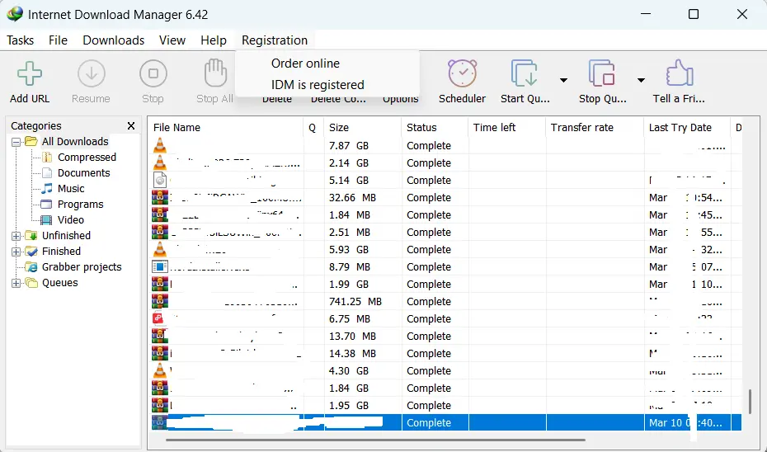Click the Tell a Friend thumbs-up icon
This screenshot has width=767, height=452.
pos(679,73)
